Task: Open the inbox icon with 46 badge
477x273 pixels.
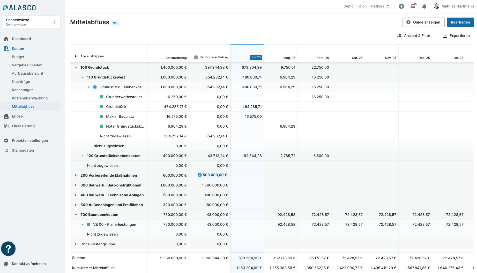Action: tap(413, 6)
